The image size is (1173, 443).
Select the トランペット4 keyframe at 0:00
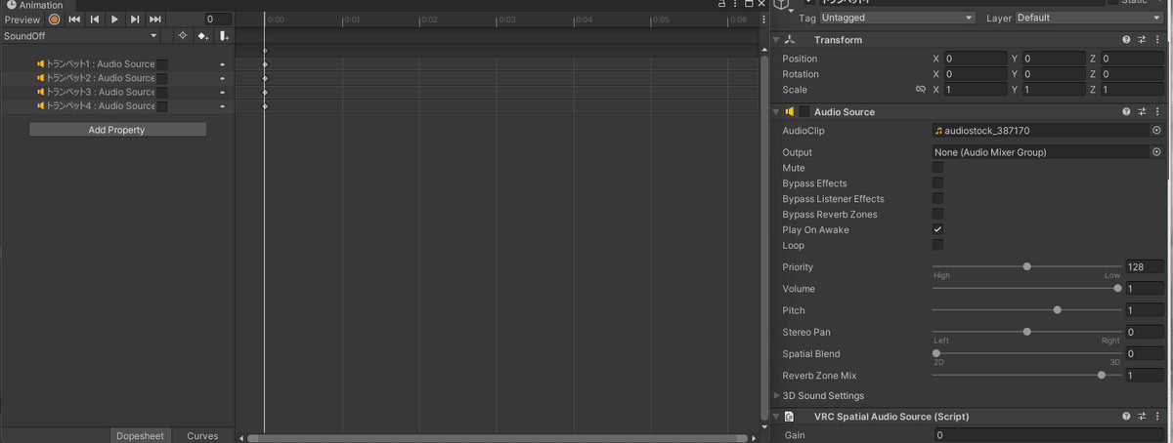(265, 105)
